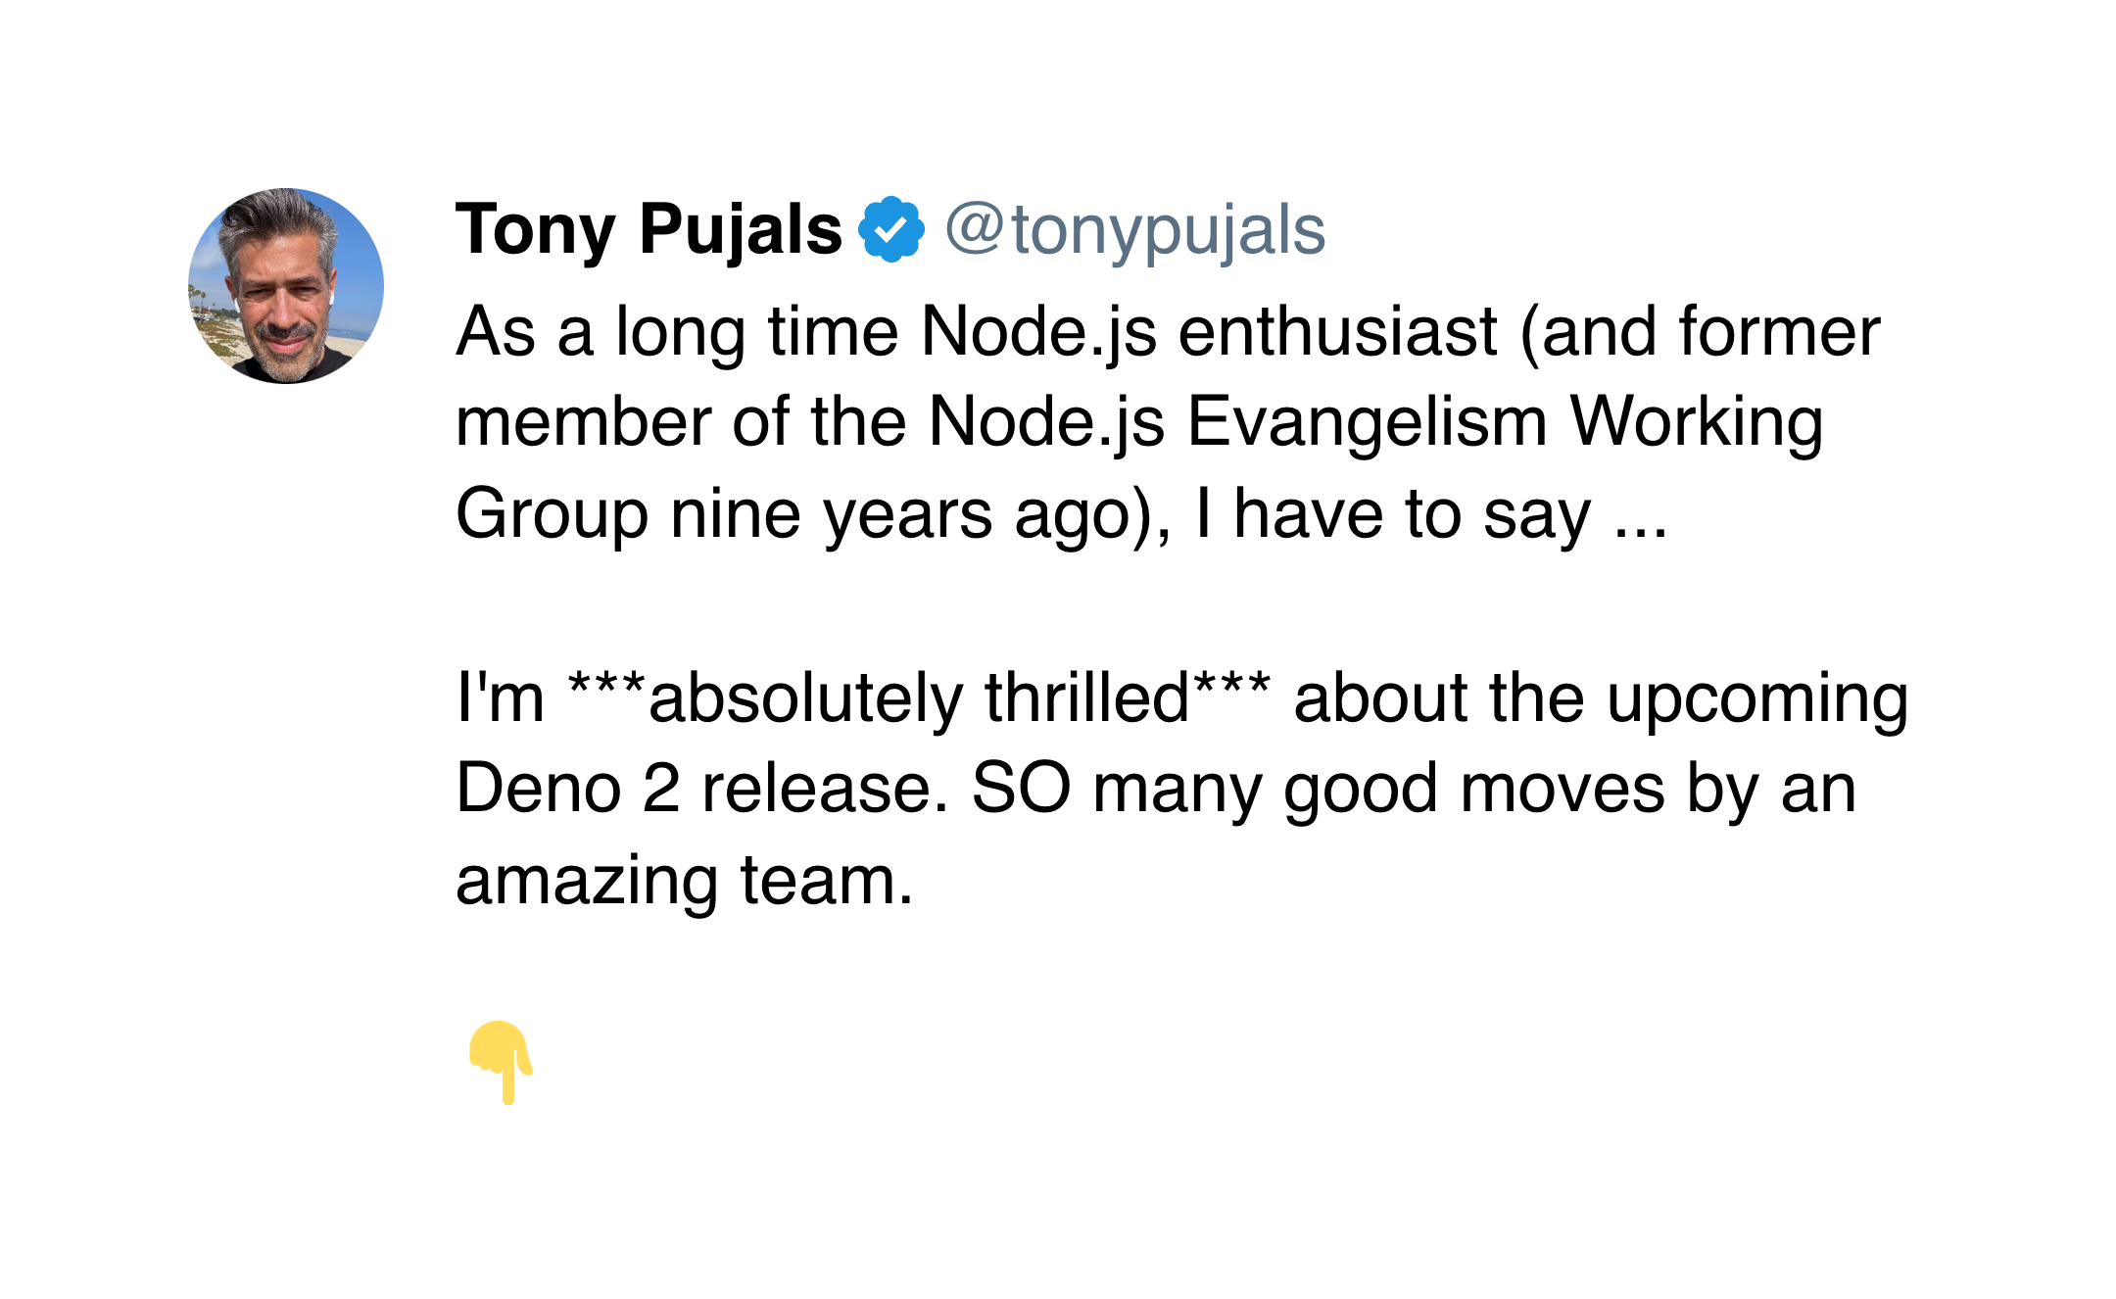Select the phrase "absolutely thrilled"
2116x1299 pixels.
point(919,699)
